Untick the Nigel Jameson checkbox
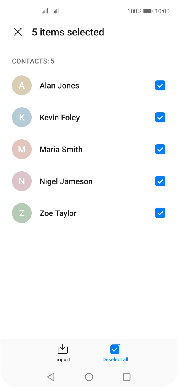The height and width of the screenshot is (387, 178). [x=160, y=181]
